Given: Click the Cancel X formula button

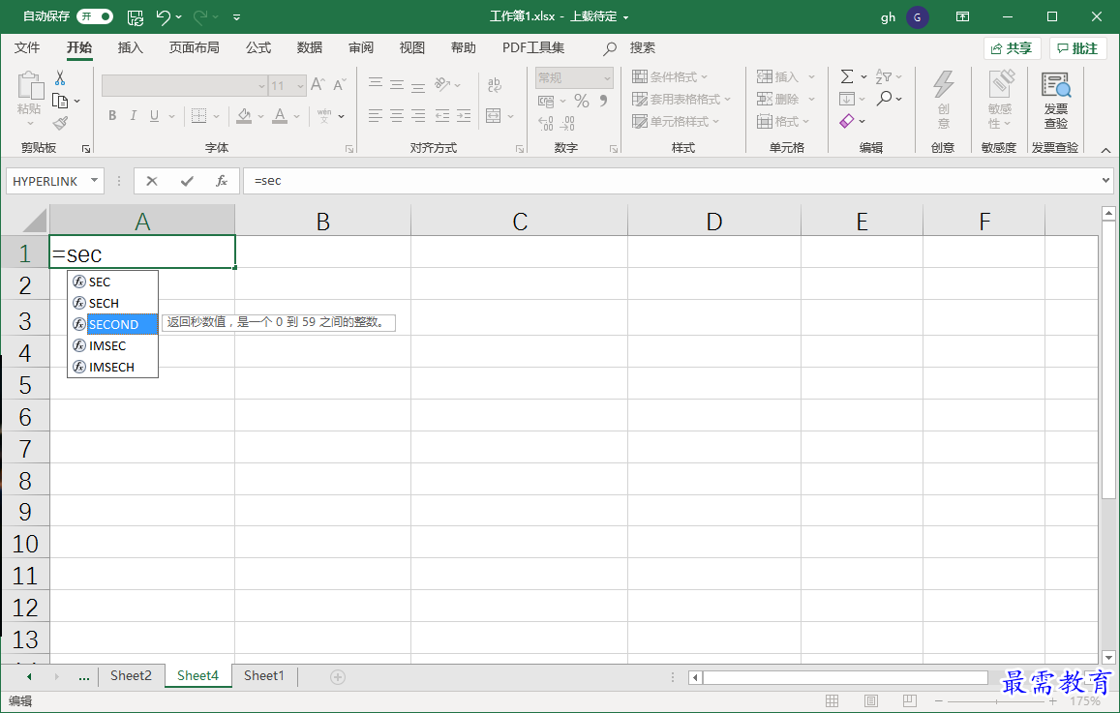Looking at the screenshot, I should coord(151,181).
